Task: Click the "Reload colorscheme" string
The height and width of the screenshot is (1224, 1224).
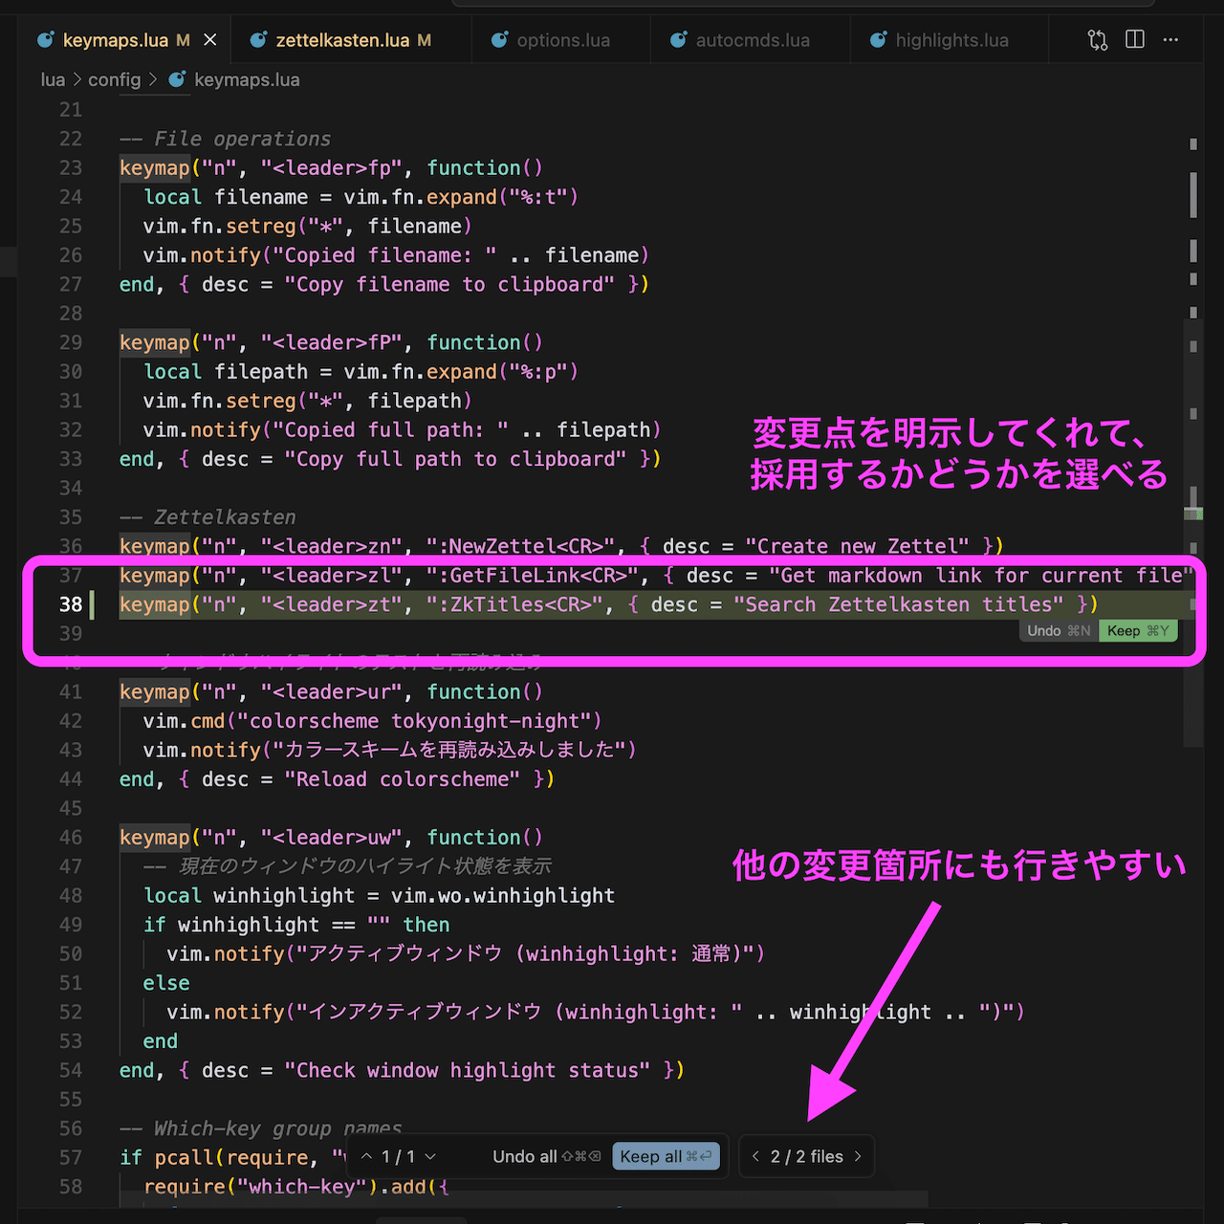Action: pos(403,779)
